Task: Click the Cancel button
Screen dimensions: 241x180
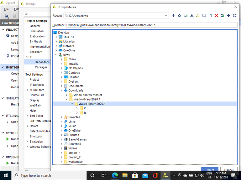Action: tap(229, 169)
